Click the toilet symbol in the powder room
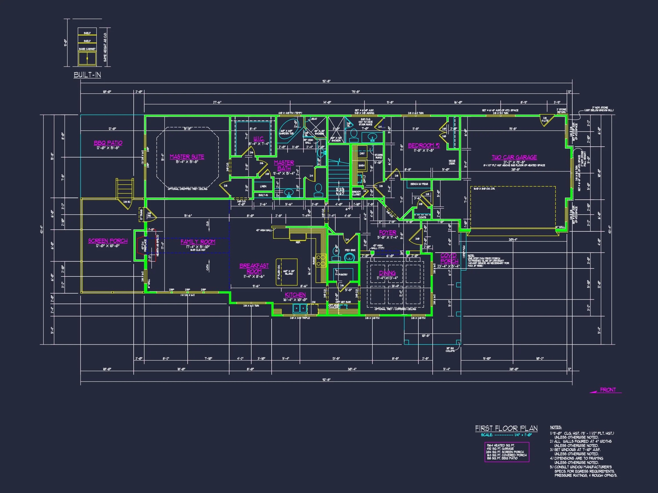This screenshot has width=658, height=493. tap(336, 253)
